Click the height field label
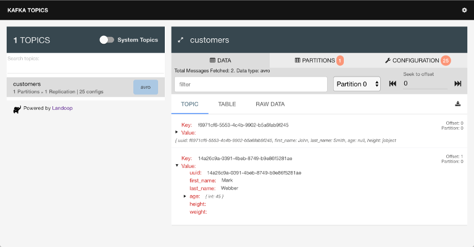Screen dimensions: 474x247 click(197, 204)
